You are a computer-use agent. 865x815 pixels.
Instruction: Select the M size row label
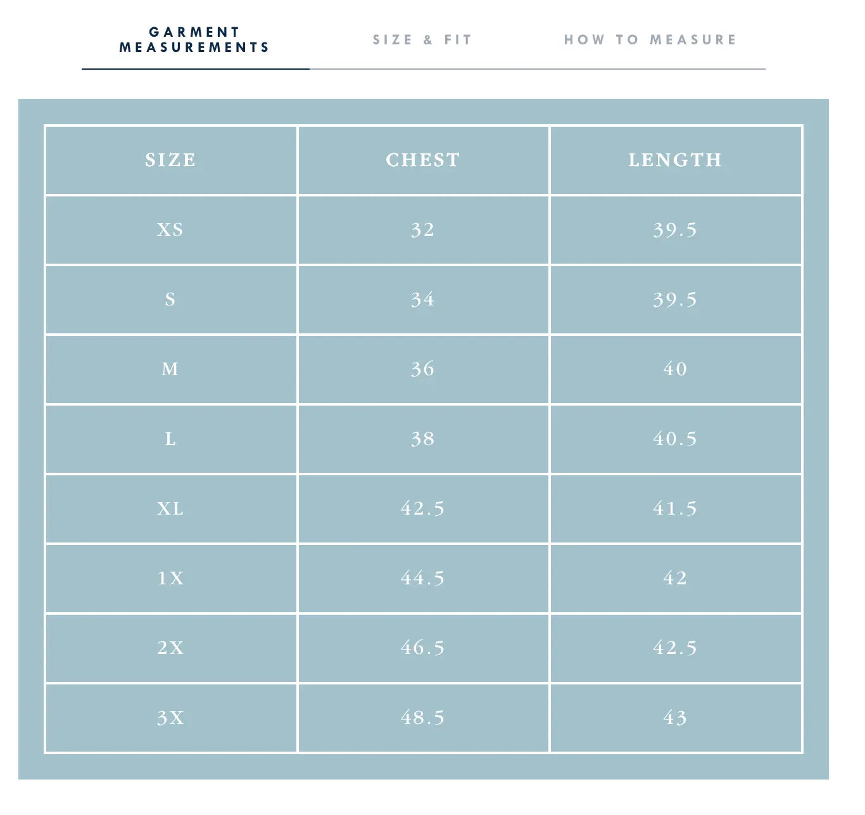click(171, 369)
